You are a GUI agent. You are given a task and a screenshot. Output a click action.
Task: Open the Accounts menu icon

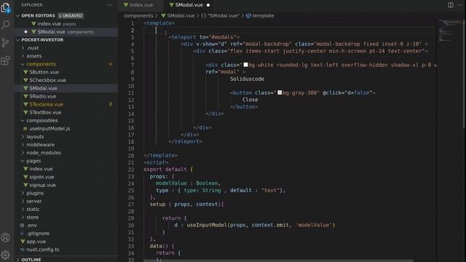[x=6, y=238]
